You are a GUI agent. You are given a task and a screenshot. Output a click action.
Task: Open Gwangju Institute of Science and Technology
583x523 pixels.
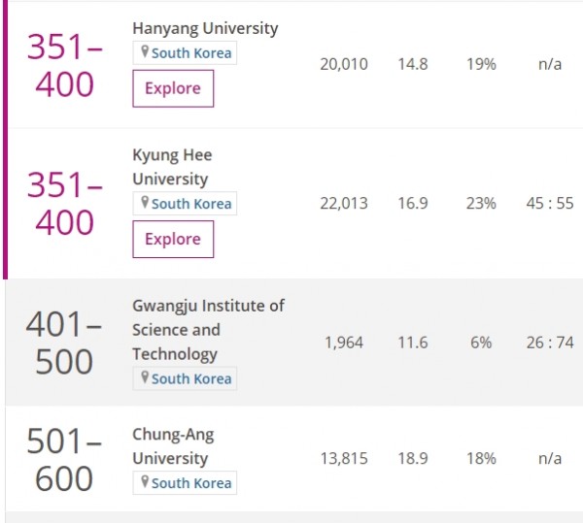coord(208,330)
